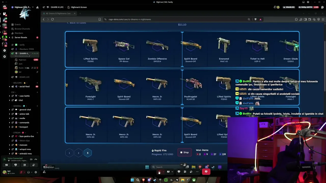Viewport: 326px width, 183px height.
Task: Open the general-chat channel
Action: point(25,110)
